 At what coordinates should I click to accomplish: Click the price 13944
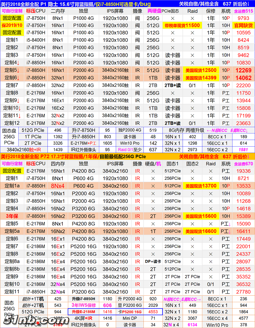pos(243,100)
